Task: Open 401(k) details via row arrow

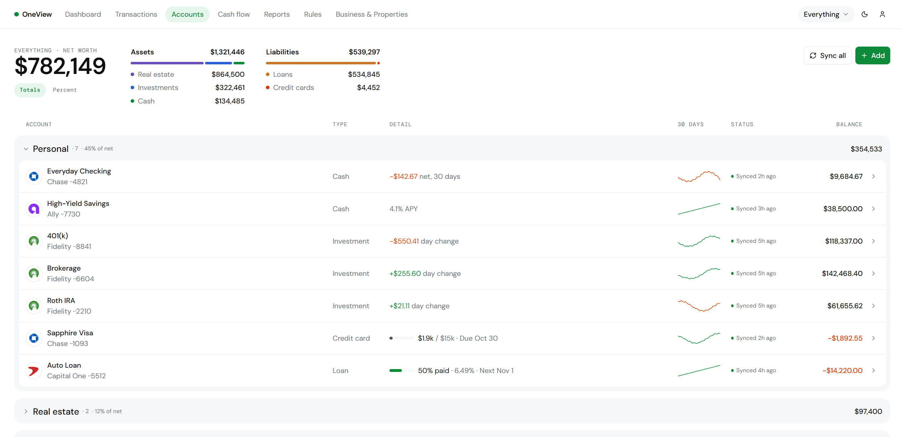Action: coord(874,241)
